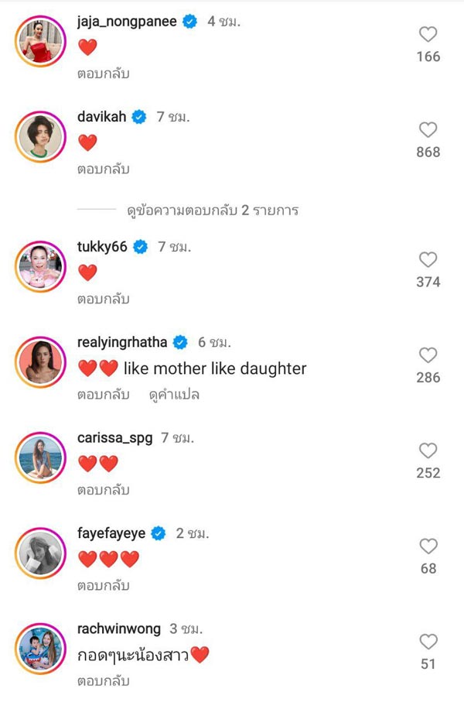464x709 pixels.
Task: Expand the 2 hidden replies under davikah
Action: [x=213, y=210]
